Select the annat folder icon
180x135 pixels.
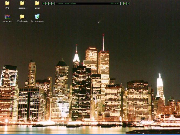coord(37,3)
